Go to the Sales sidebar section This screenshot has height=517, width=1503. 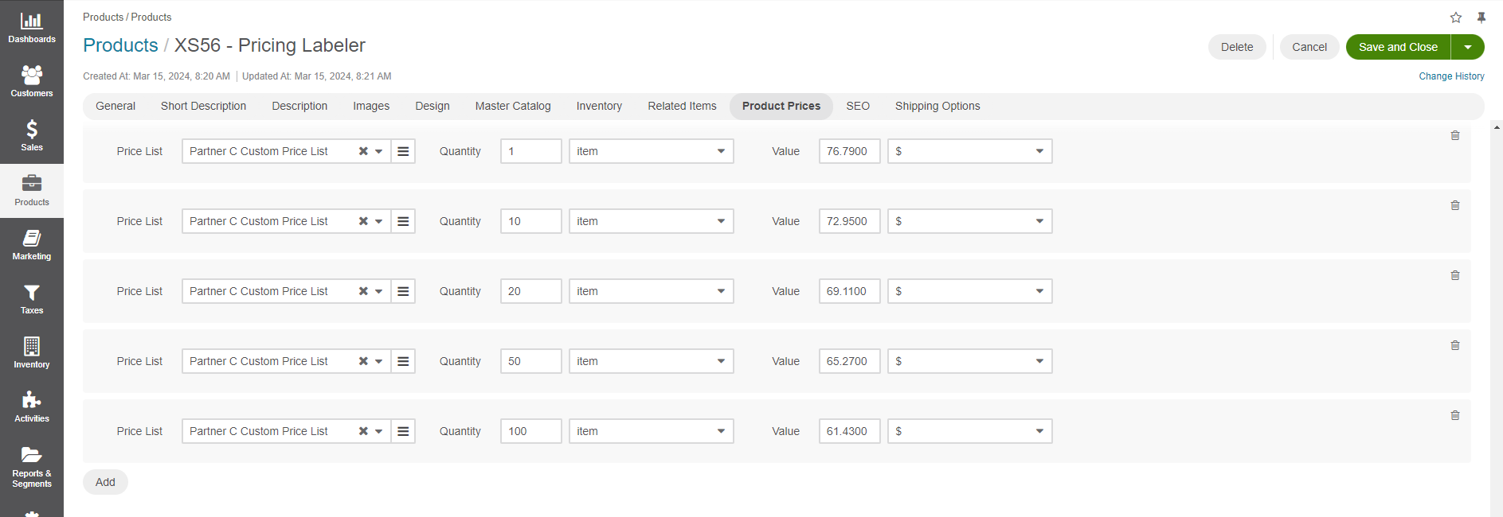click(x=32, y=136)
